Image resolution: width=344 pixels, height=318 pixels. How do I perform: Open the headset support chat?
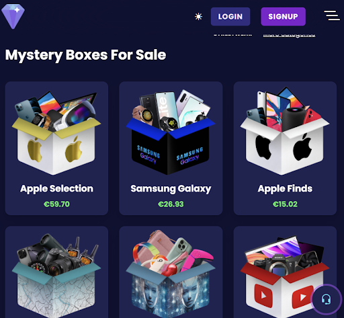tap(326, 299)
